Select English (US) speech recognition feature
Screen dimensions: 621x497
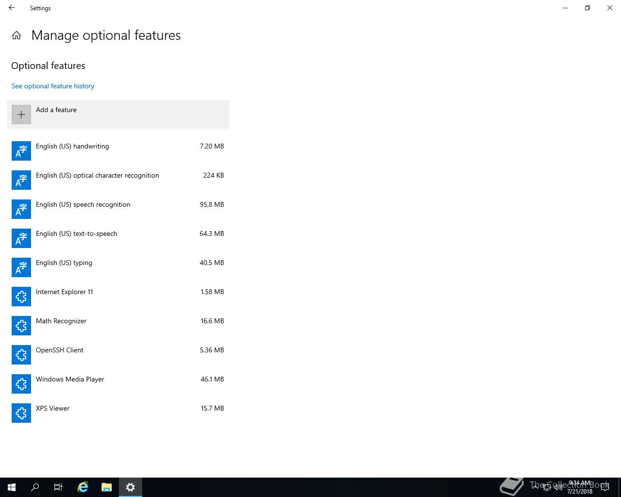pyautogui.click(x=118, y=209)
